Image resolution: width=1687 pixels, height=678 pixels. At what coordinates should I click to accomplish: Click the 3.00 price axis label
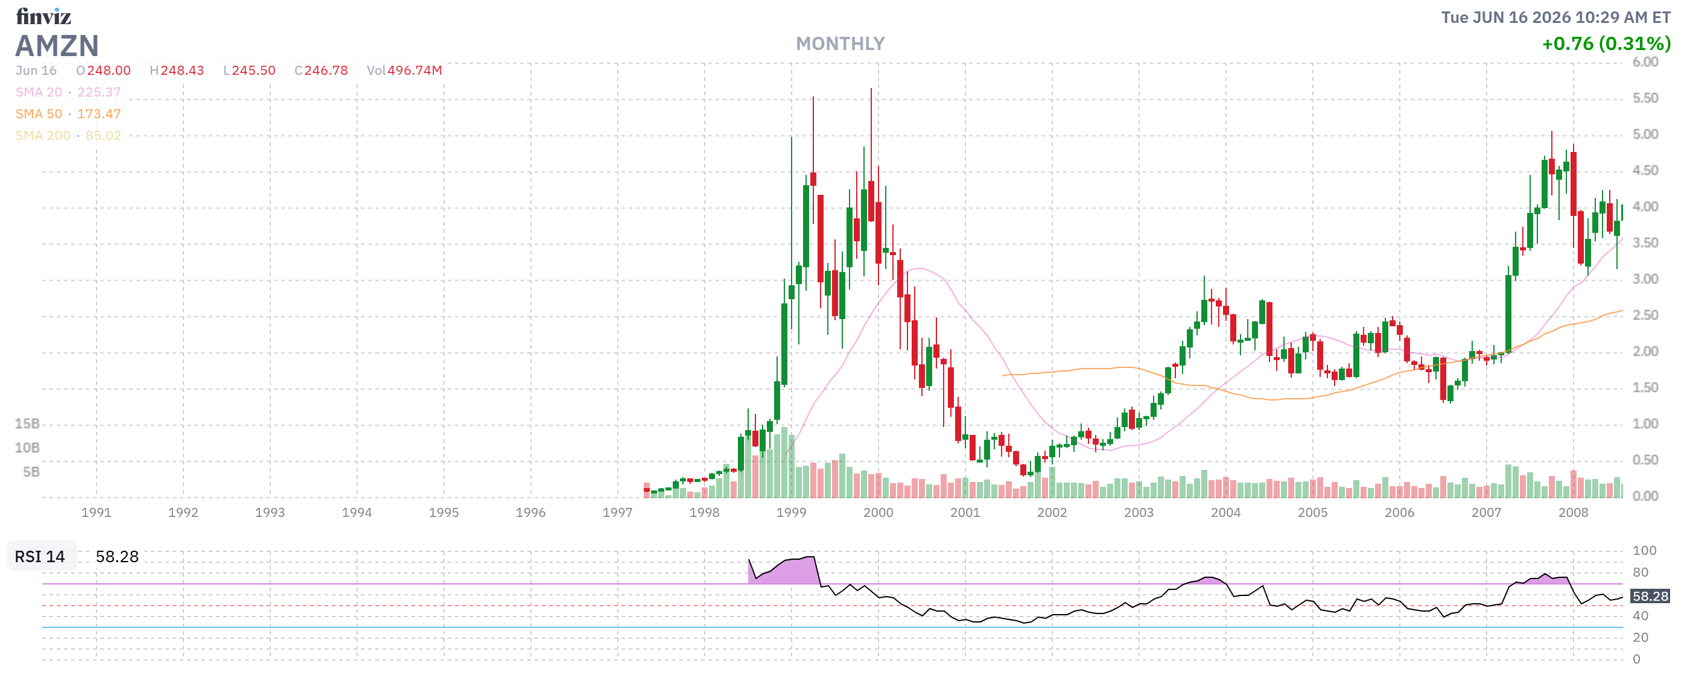(1645, 279)
